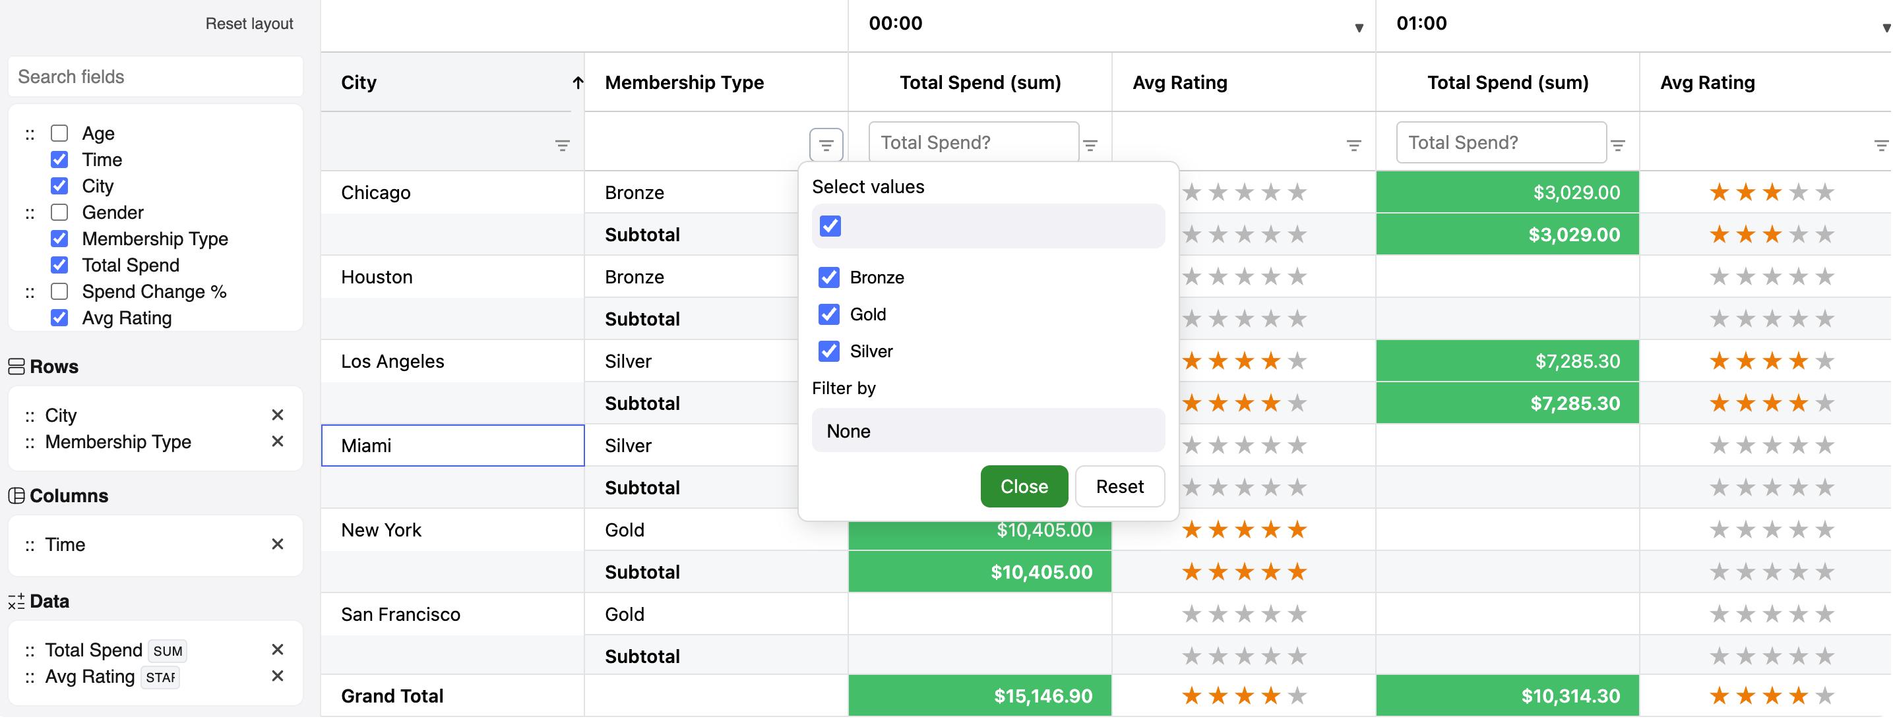Click the 01:00 time column header label
The height and width of the screenshot is (721, 1893).
click(x=1421, y=24)
